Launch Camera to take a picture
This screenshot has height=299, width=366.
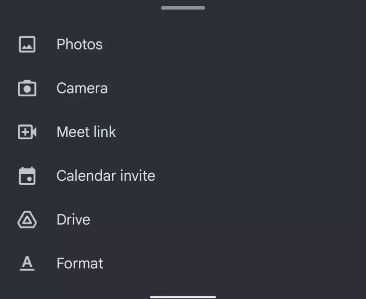82,89
